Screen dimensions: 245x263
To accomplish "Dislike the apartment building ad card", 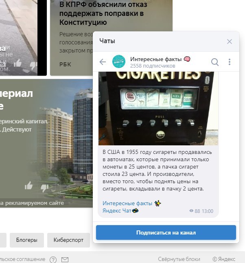I will [x=44, y=188].
